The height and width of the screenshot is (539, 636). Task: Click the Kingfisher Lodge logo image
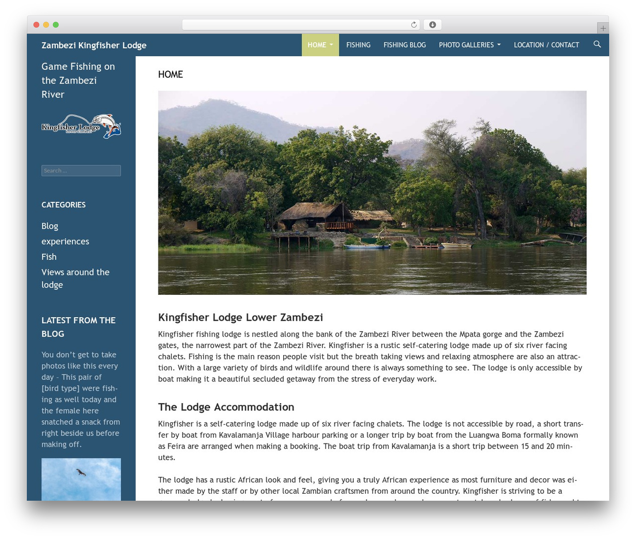point(81,126)
